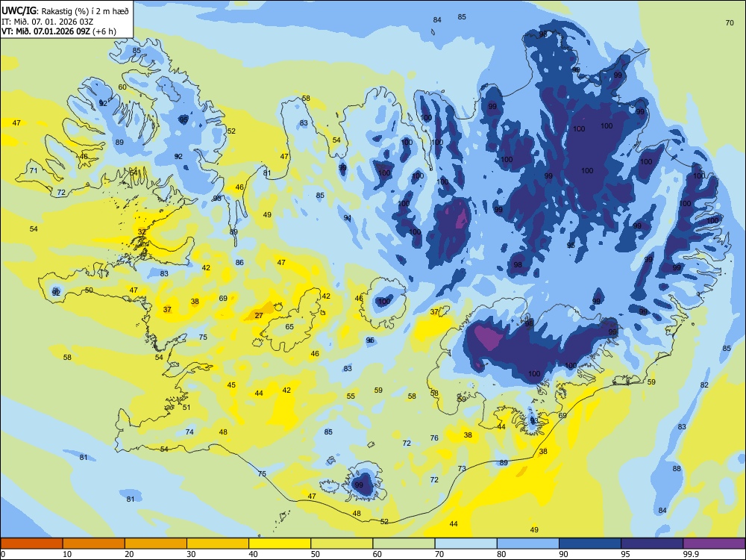The image size is (746, 560).
Task: Click the '90' legend scale label
Action: tap(564, 554)
